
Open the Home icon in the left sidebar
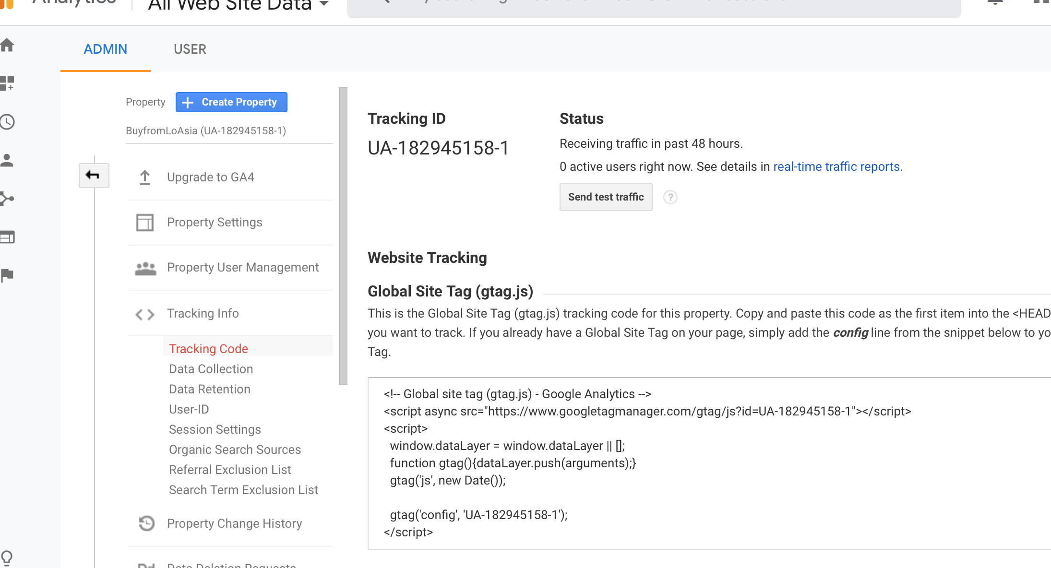[x=7, y=45]
